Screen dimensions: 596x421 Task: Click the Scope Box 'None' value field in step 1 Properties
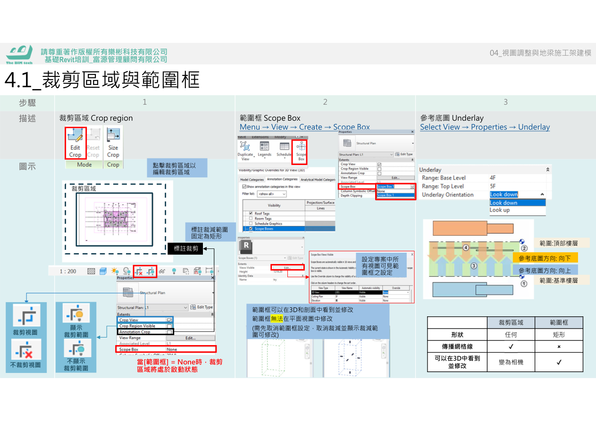click(190, 349)
